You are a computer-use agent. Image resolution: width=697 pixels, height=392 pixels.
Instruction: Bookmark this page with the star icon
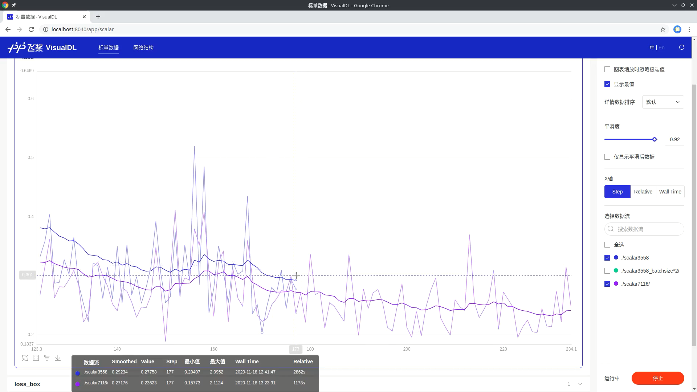point(663,29)
